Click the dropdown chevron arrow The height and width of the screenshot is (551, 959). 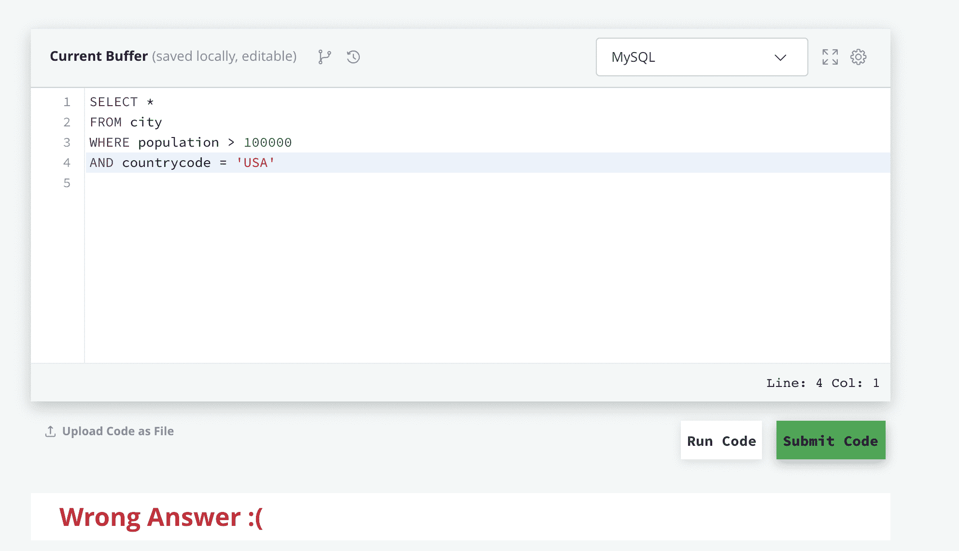click(x=780, y=57)
